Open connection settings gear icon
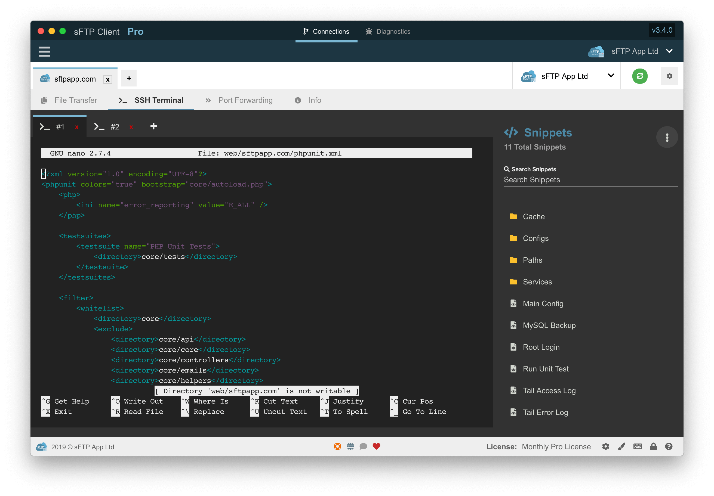The height and width of the screenshot is (496, 714). (669, 76)
